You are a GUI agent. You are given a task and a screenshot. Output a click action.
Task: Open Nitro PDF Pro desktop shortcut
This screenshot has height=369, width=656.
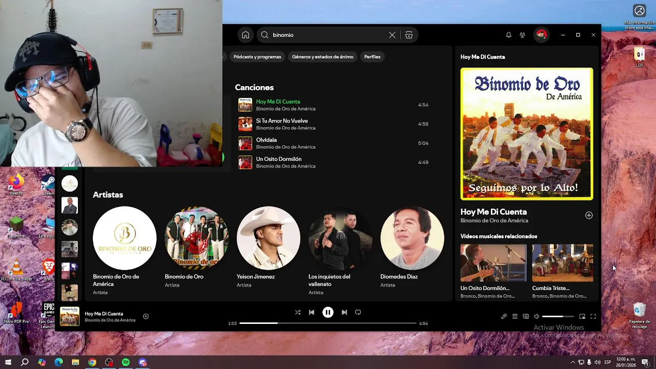pyautogui.click(x=16, y=313)
